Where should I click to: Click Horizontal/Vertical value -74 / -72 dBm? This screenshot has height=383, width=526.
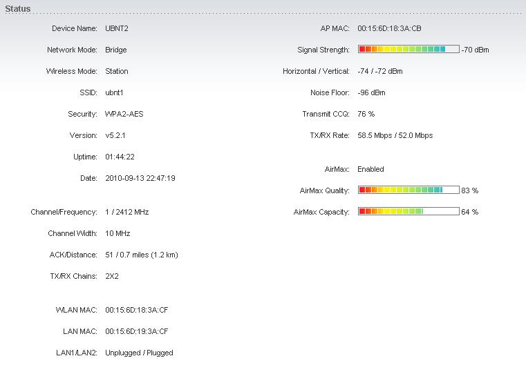coord(380,71)
